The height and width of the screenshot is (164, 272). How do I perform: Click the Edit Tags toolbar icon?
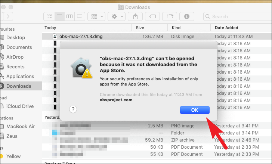152,16
